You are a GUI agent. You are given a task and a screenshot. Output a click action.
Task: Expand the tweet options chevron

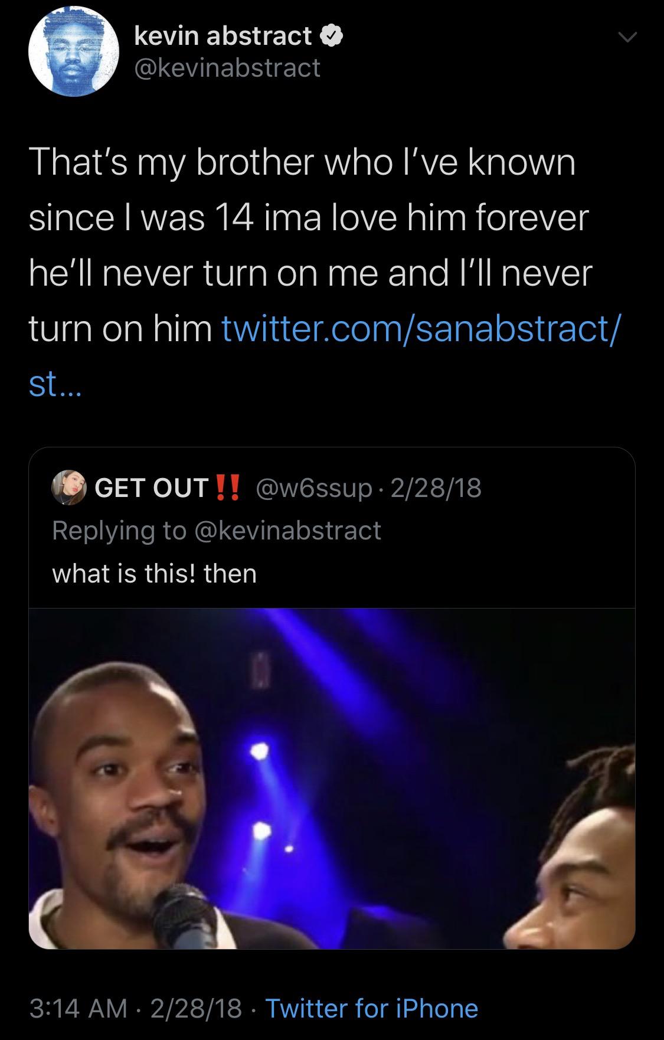coord(627,38)
